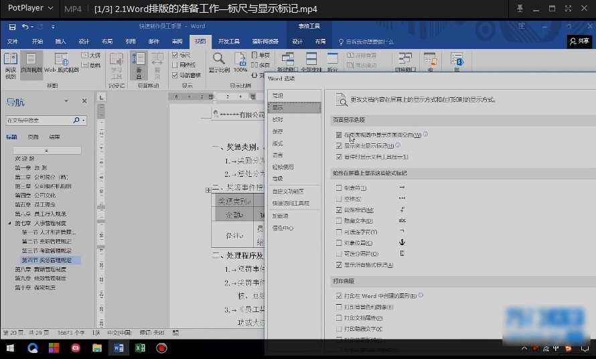Select Vertical (垂直) page movement
Image resolution: width=596 pixels, height=359 pixels.
pyautogui.click(x=139, y=66)
